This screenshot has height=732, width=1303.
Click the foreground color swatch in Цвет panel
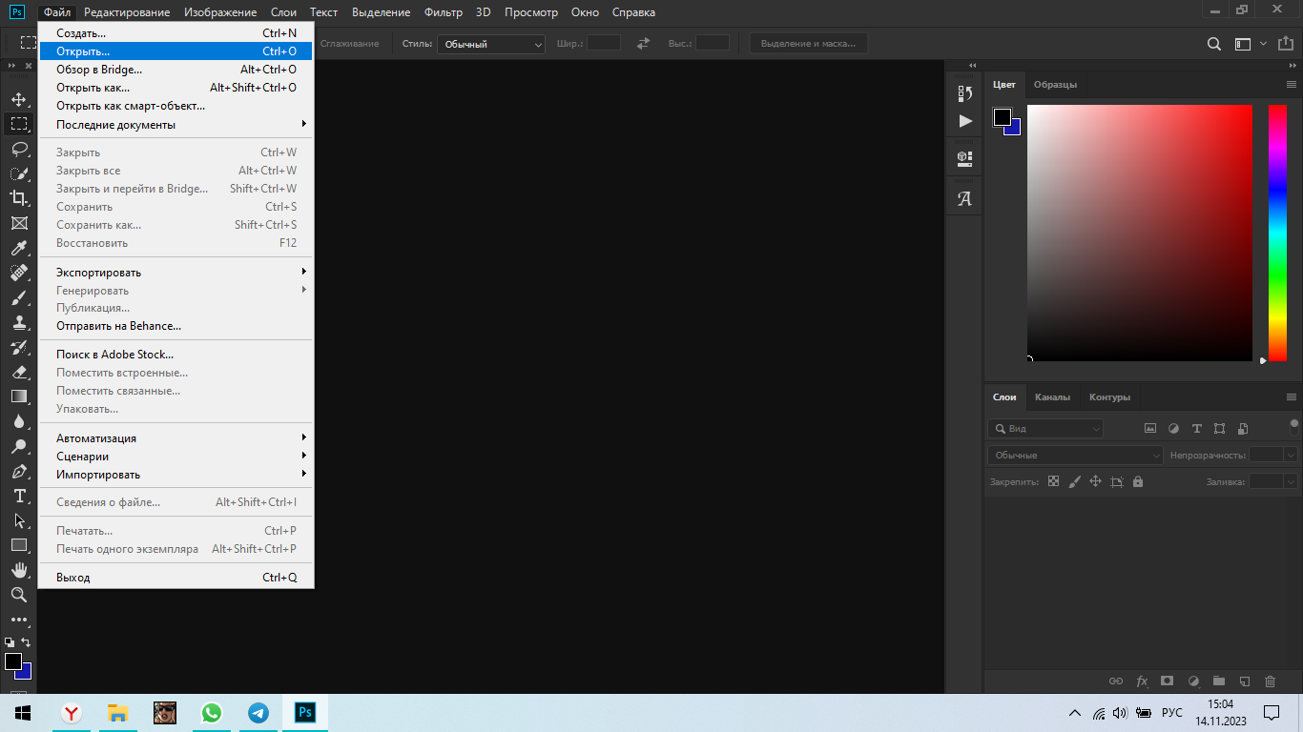point(1002,117)
